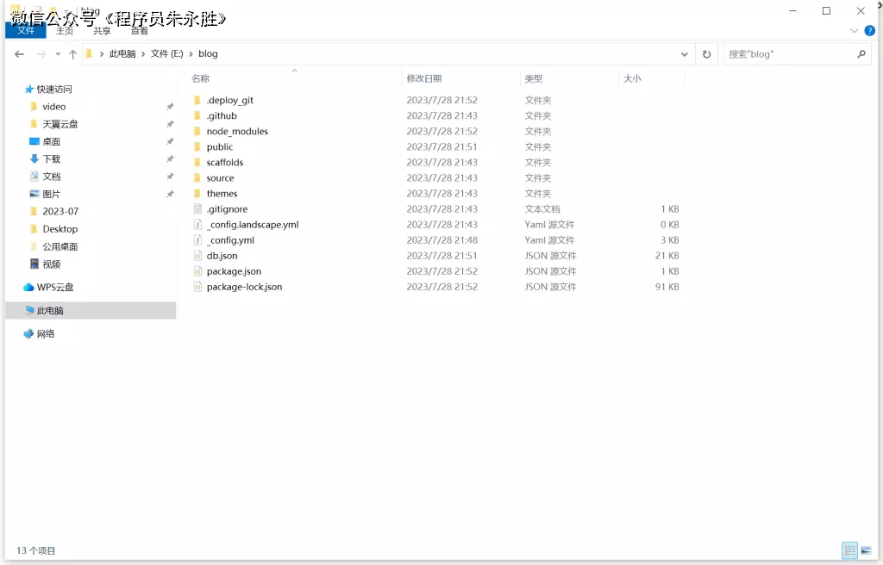Open the 共享 ribbon tab
Screen dimensions: 883x565
[x=102, y=31]
